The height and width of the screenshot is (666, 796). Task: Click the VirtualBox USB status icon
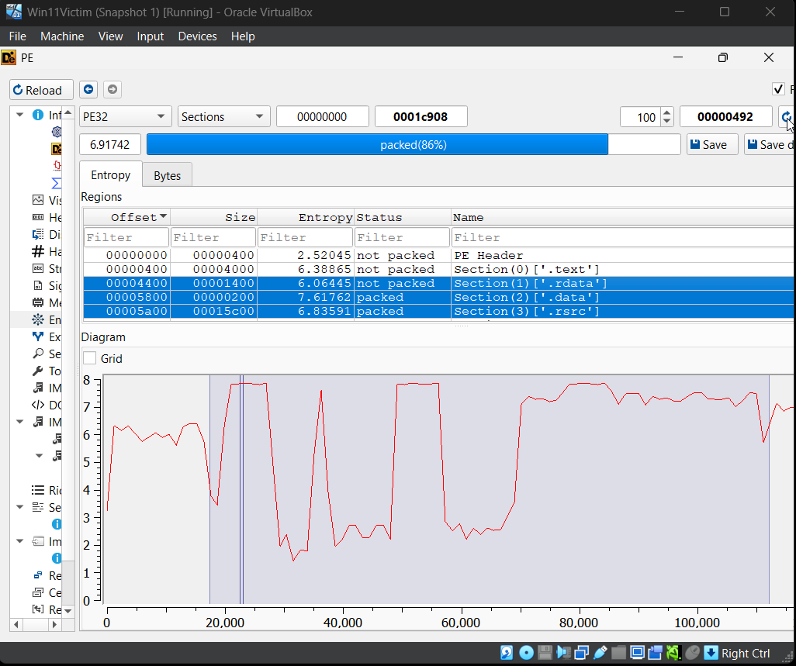[x=600, y=653]
